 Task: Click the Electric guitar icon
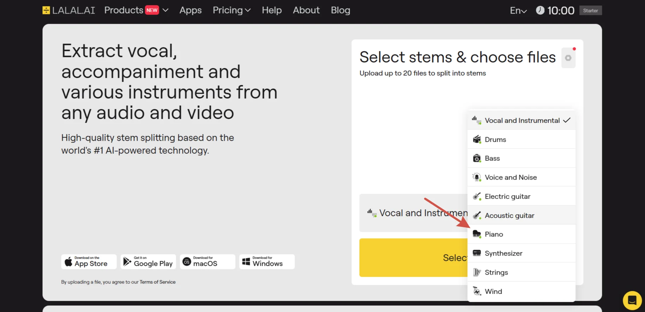[477, 196]
